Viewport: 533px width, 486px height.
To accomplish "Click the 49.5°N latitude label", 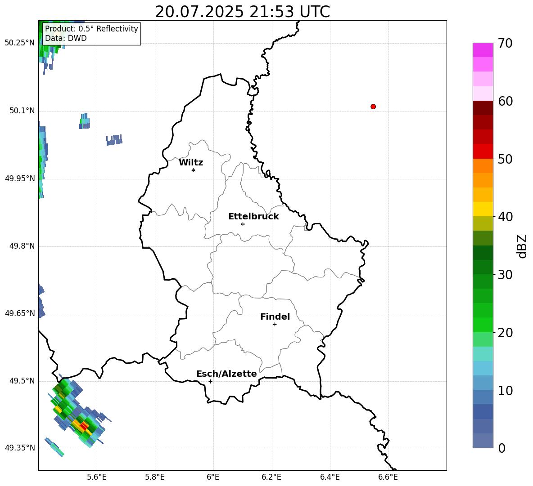I will coord(22,381).
